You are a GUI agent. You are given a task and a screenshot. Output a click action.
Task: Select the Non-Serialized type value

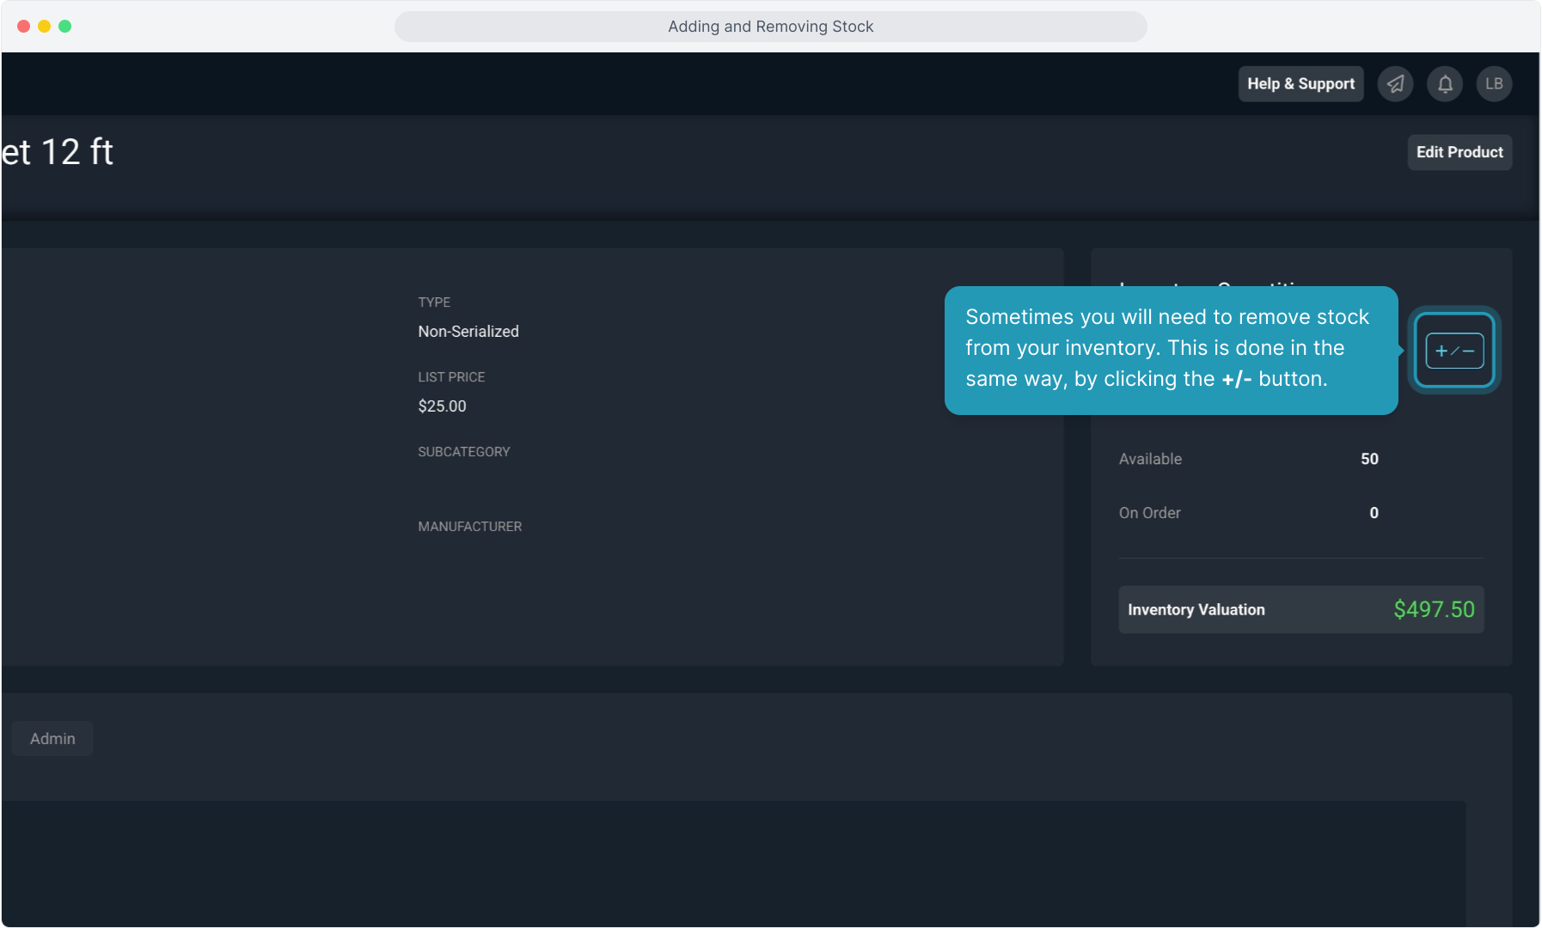(468, 332)
